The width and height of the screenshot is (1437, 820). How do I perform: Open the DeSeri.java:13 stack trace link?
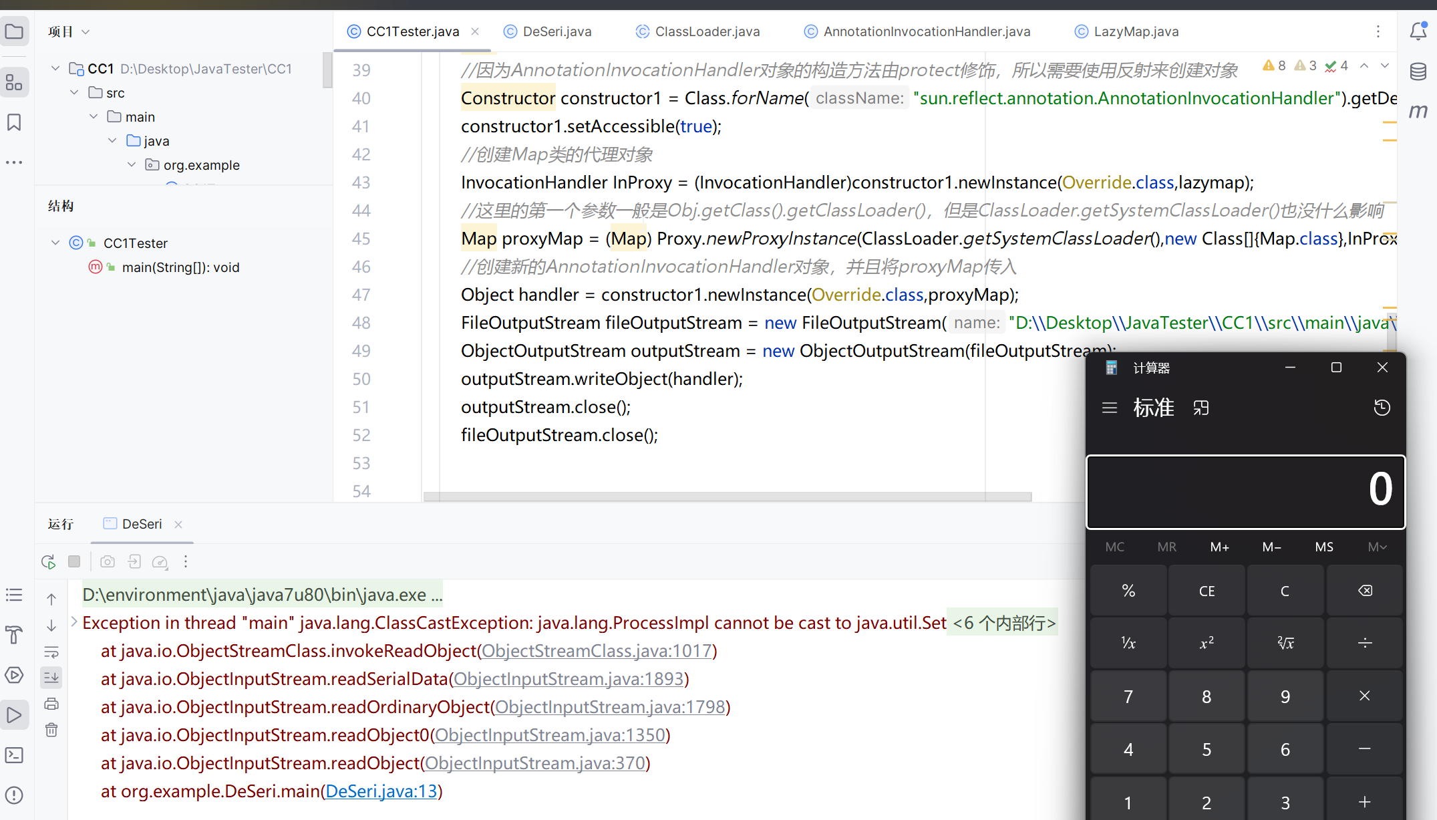381,791
